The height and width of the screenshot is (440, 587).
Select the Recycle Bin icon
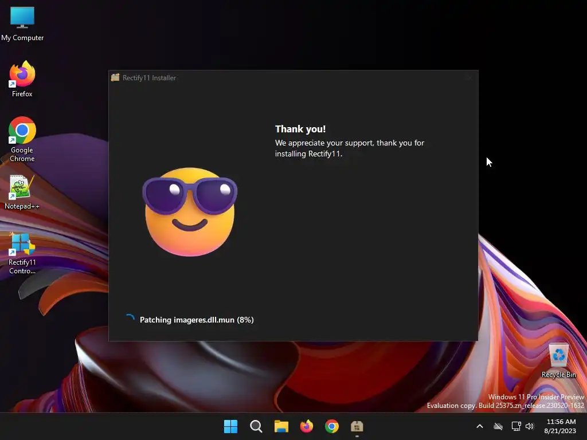coord(558,361)
